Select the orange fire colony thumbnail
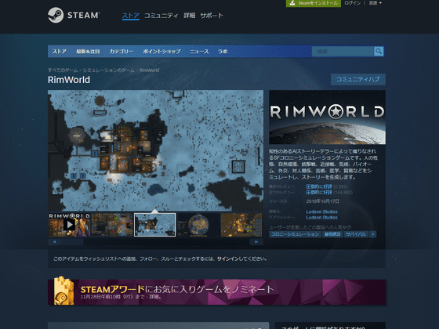 pyautogui.click(x=241, y=225)
